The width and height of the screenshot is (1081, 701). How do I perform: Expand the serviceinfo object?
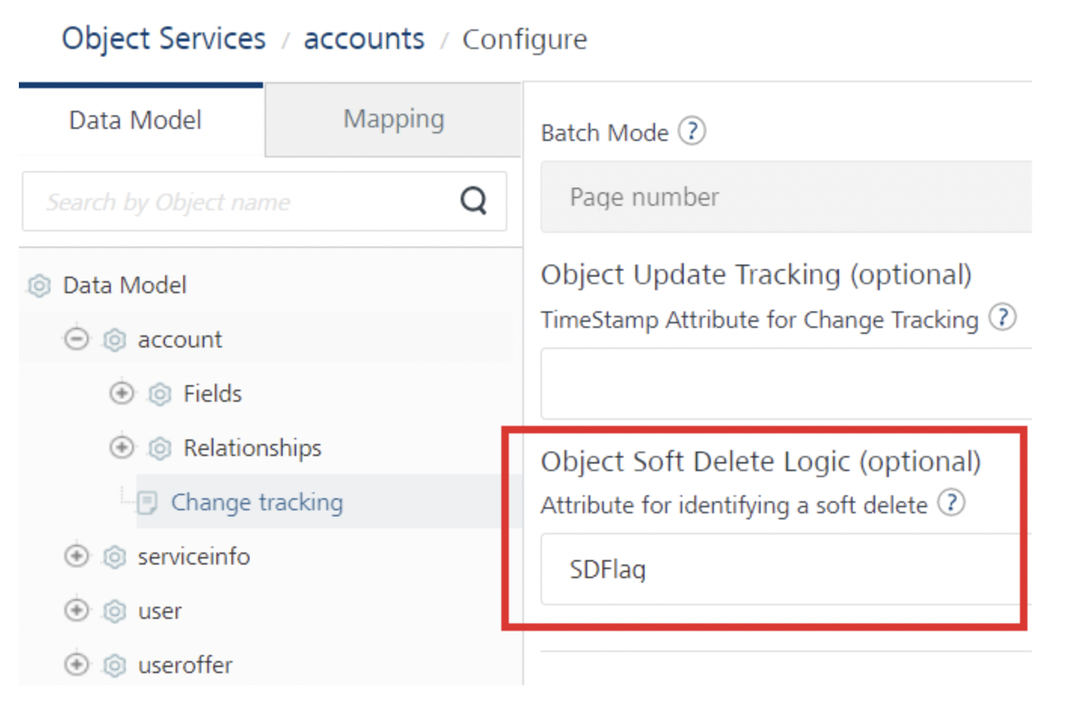pyautogui.click(x=76, y=556)
